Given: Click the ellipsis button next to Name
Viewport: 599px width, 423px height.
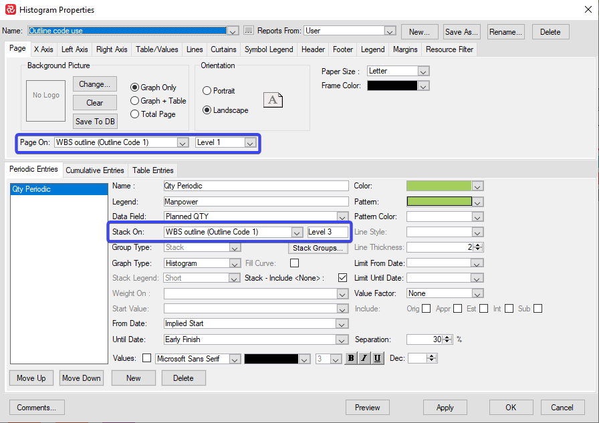Looking at the screenshot, I should pos(249,31).
